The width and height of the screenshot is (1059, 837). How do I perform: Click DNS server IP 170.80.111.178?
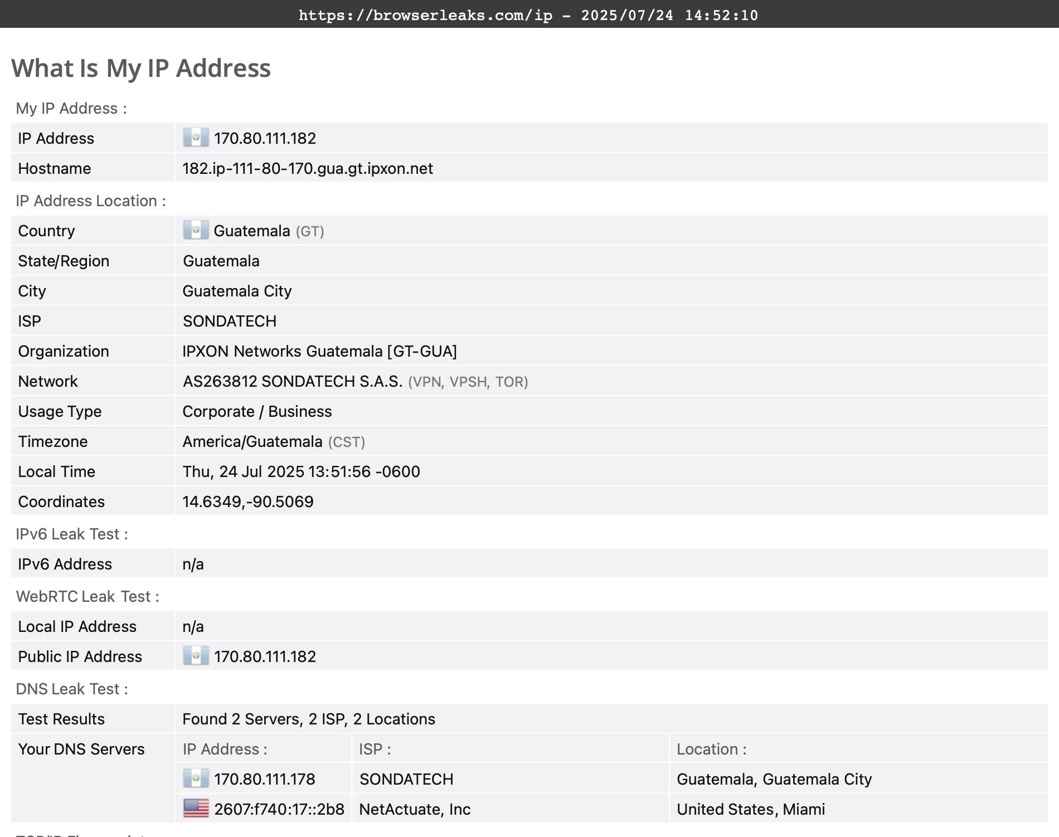tap(265, 779)
